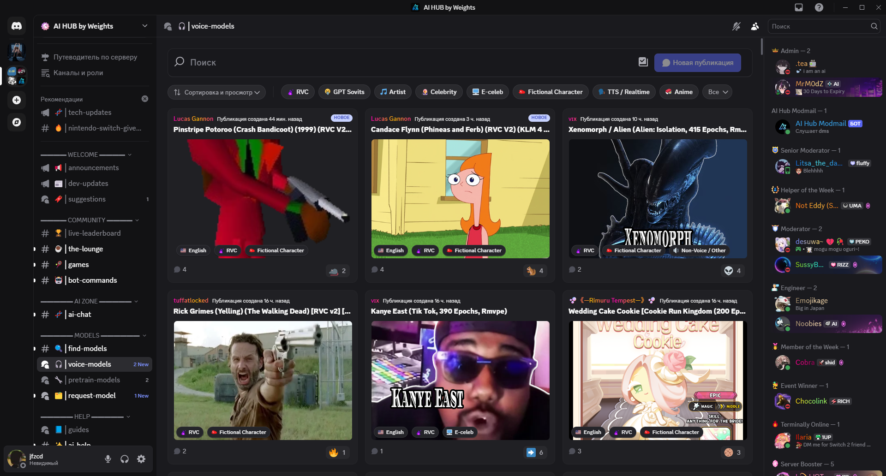Collapse the AI ZONE category
This screenshot has height=476, width=886.
point(89,301)
